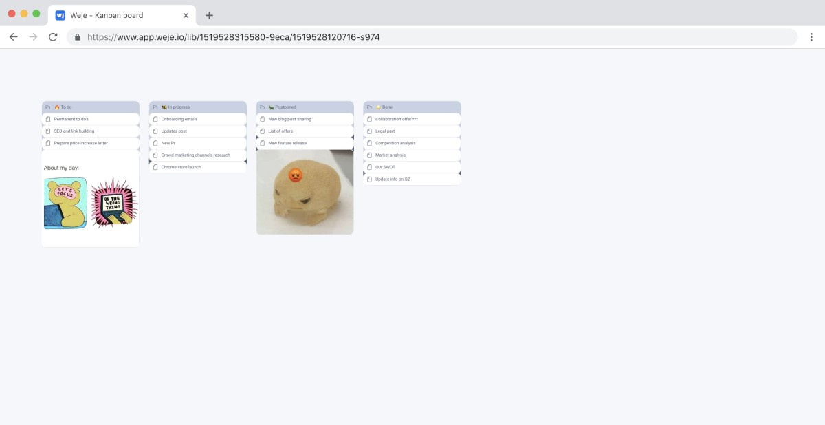Click document icon beside Market analysis
This screenshot has height=425, width=825.
pyautogui.click(x=370, y=155)
